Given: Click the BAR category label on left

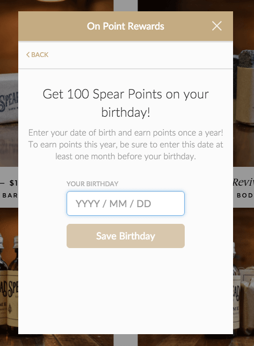Looking at the screenshot, I should 10,195.
